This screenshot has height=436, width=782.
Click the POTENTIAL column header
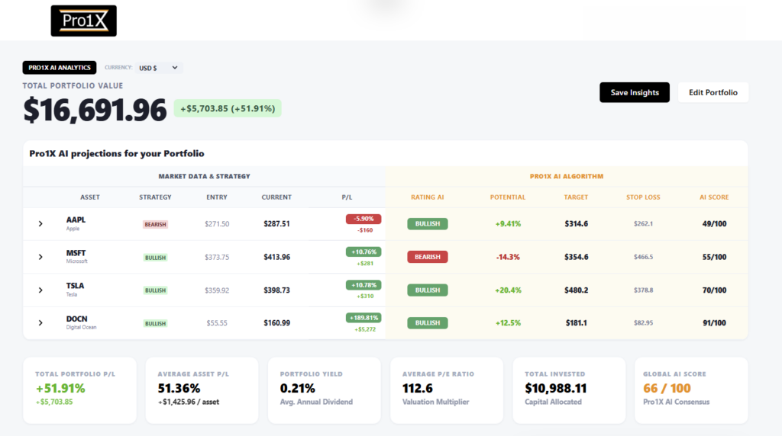tap(508, 197)
